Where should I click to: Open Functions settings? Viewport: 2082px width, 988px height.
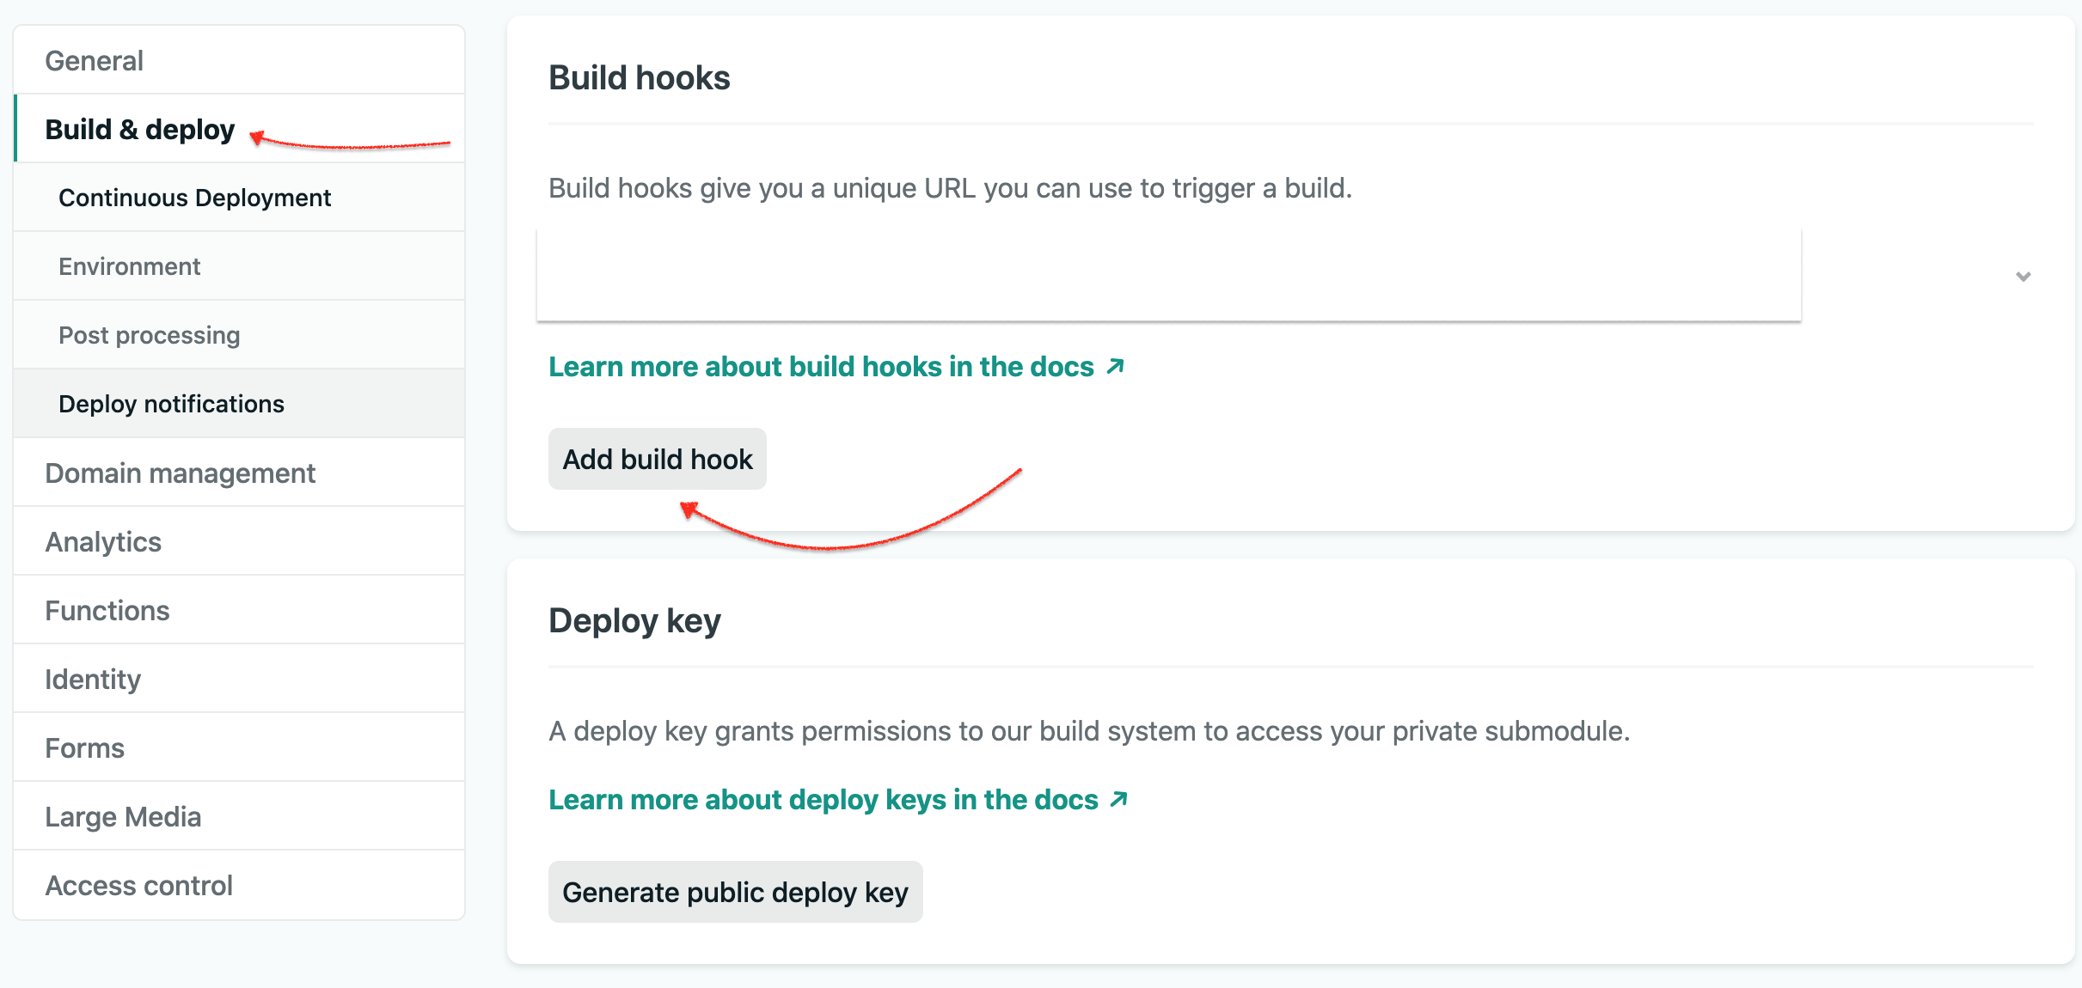point(239,610)
